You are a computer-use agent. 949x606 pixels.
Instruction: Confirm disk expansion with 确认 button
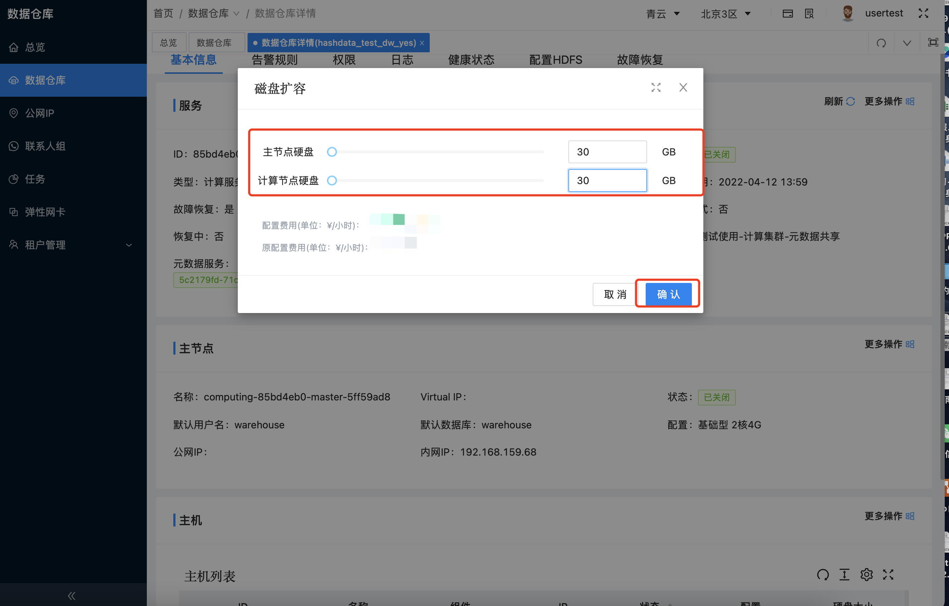667,294
